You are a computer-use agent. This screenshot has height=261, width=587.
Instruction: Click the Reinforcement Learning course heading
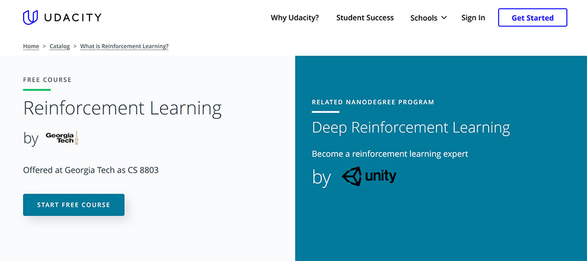click(122, 108)
